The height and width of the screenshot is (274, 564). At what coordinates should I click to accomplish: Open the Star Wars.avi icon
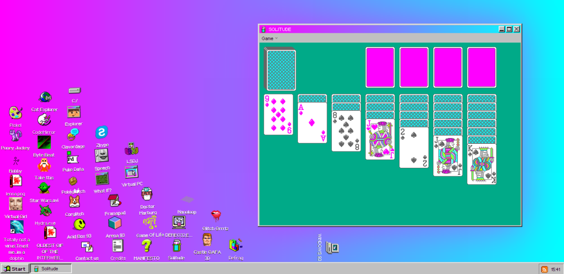tap(44, 188)
